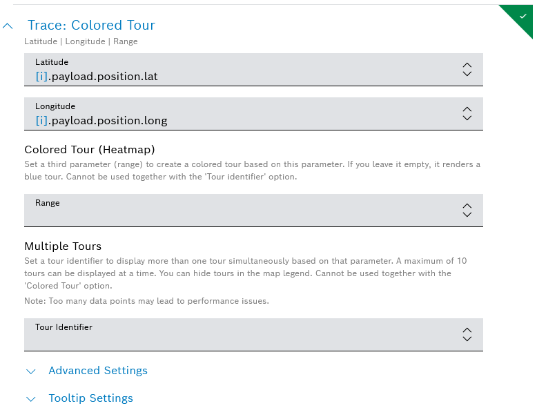This screenshot has height=408, width=537.
Task: Click the Longitude selector arrows icon
Action: pos(467,113)
